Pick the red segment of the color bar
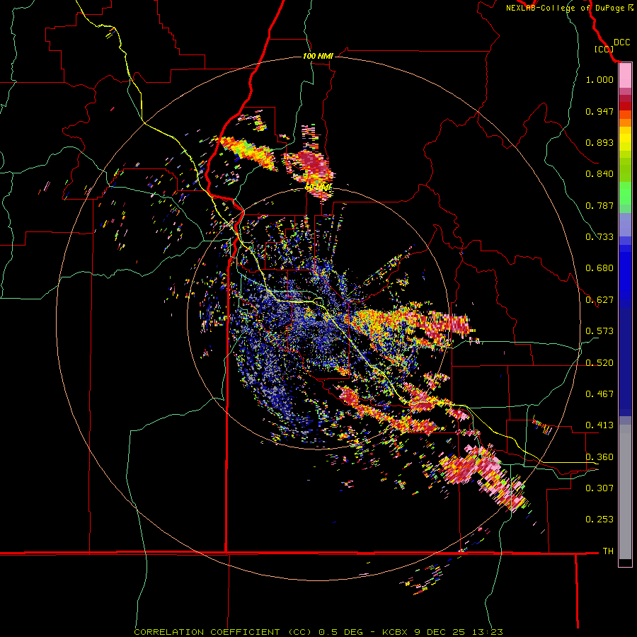Screen dimensions: 637x637 (625, 106)
